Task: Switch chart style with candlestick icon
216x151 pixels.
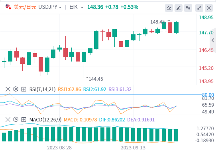Action: tap(188, 8)
